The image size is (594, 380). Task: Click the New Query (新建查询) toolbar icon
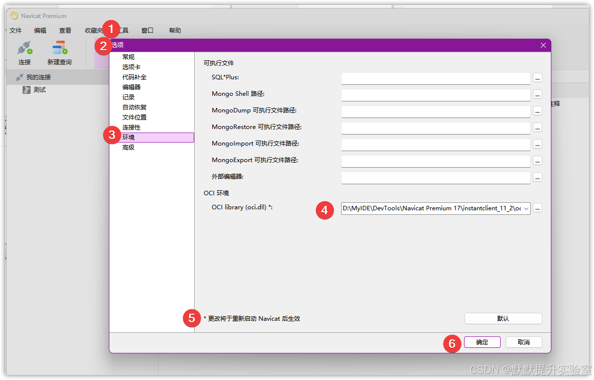[60, 48]
